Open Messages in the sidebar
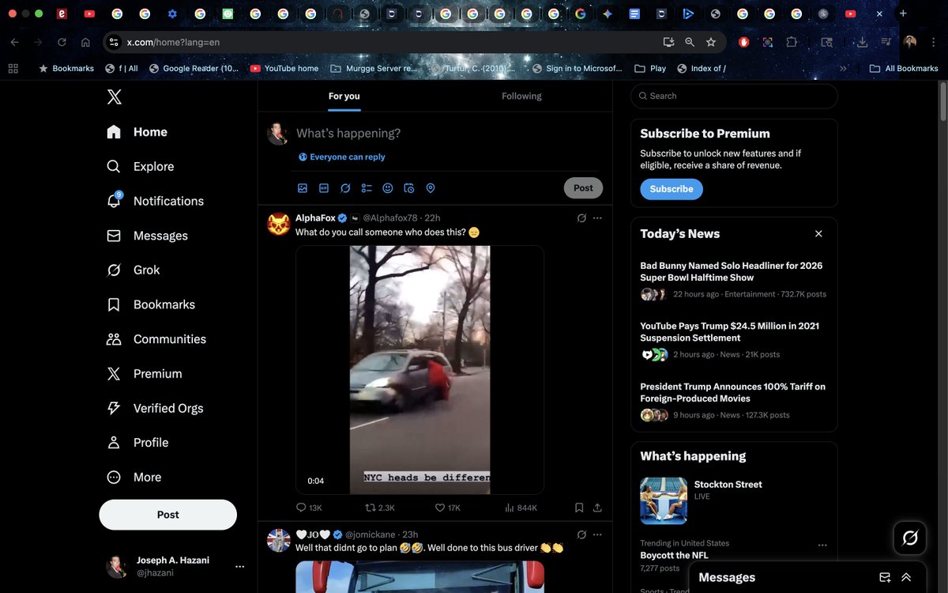948x593 pixels. tap(147, 236)
